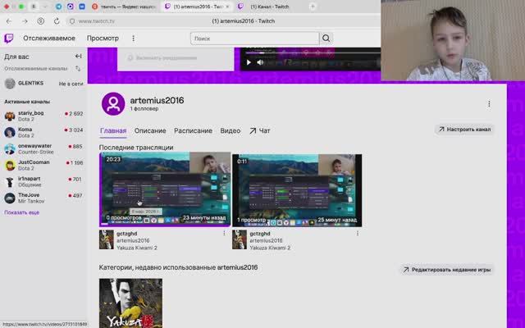This screenshot has height=328, width=525.
Task: Click the Включить уведомления button
Action: (x=162, y=58)
